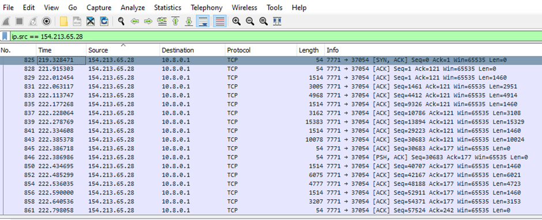
Task: Open the Analyze menu
Action: 133,8
